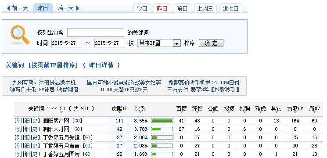Click 细 link for 丁香婷五月吉吉
The height and width of the screenshot is (158, 327).
point(27,146)
